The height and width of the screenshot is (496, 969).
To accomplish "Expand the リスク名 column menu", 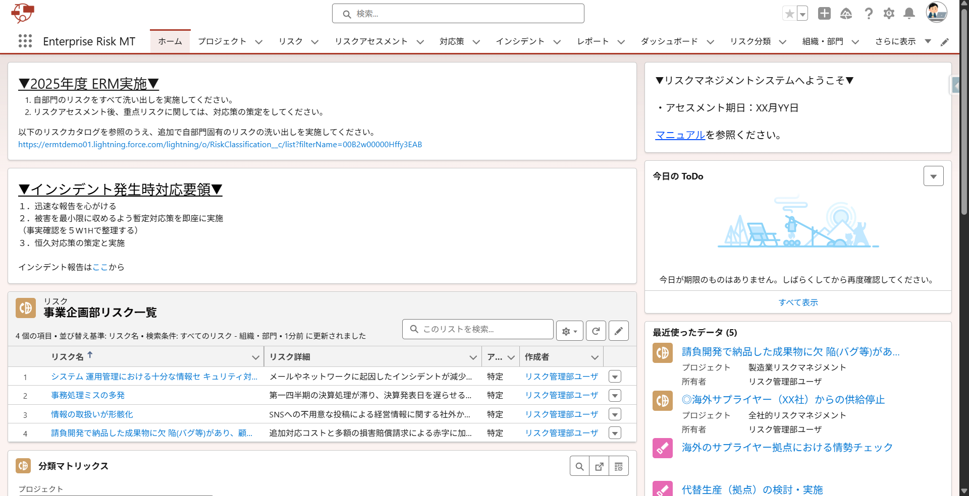I will 255,357.
